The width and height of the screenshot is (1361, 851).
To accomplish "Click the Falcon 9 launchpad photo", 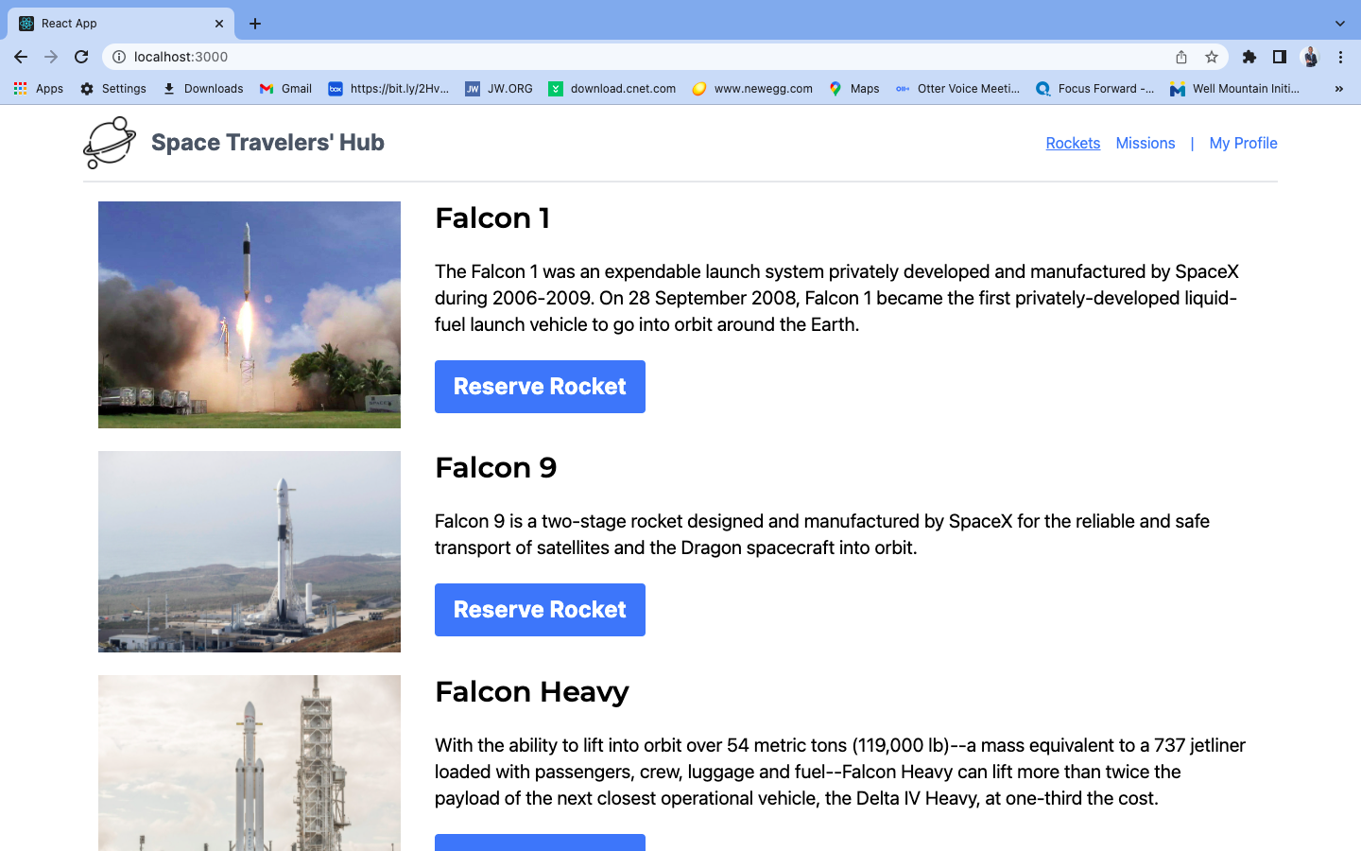I will click(250, 551).
